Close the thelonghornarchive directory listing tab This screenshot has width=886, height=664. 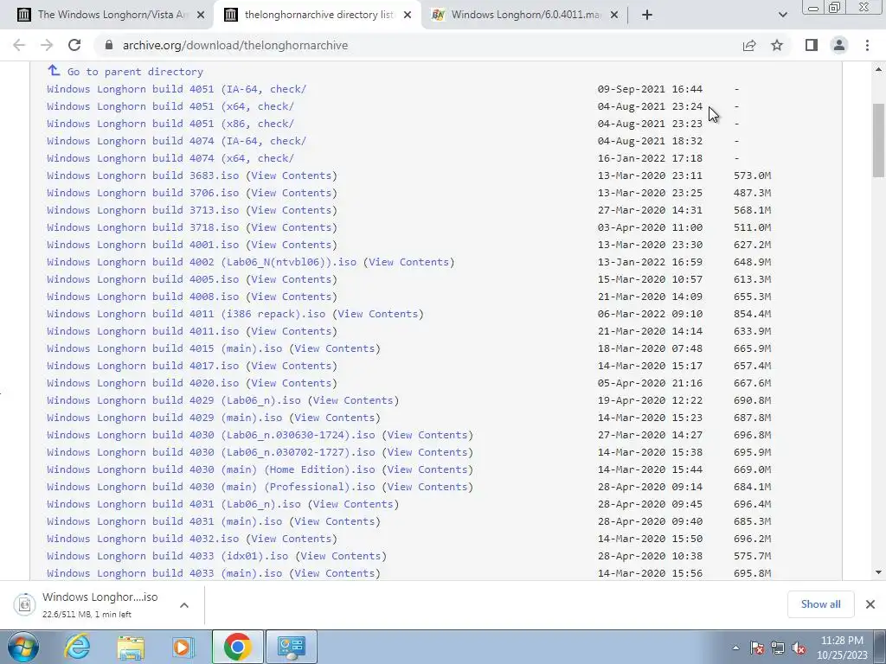click(408, 15)
